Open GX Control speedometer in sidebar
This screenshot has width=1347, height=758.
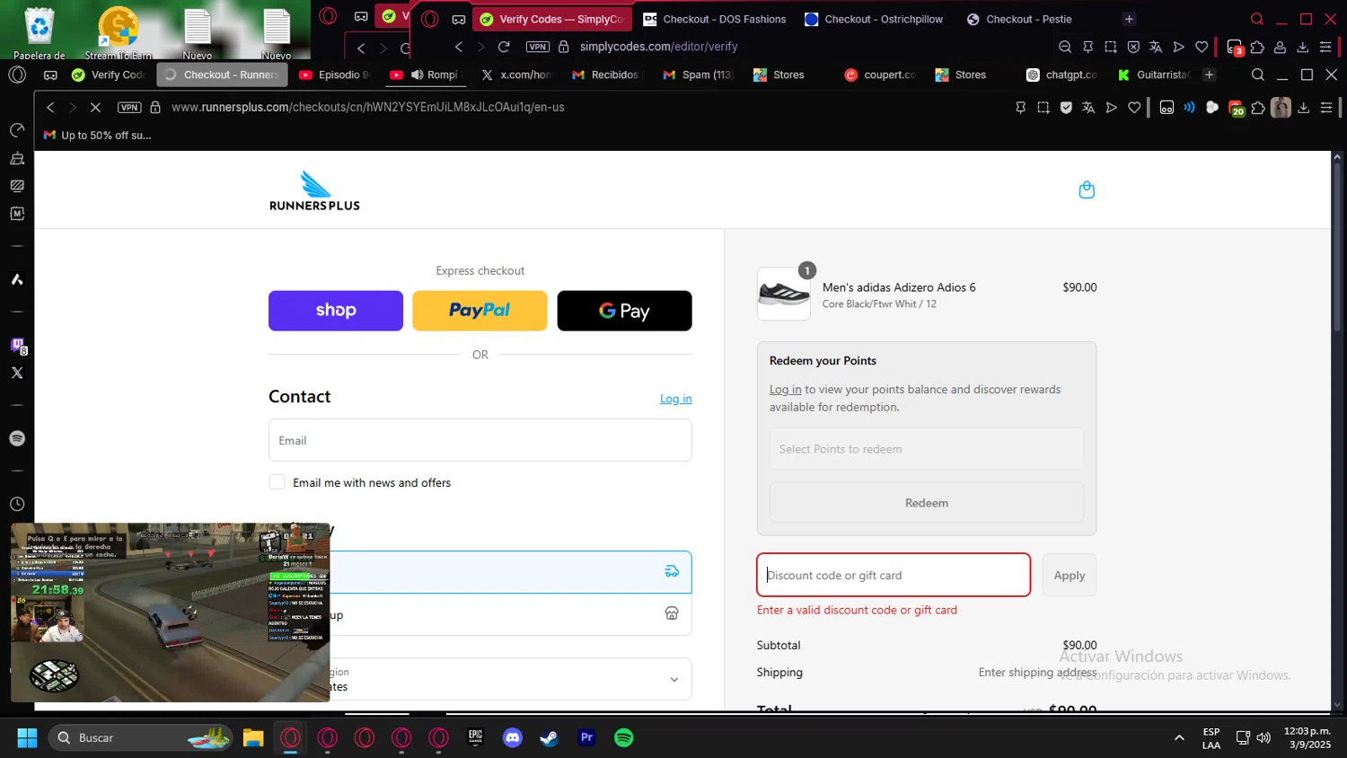pos(17,131)
